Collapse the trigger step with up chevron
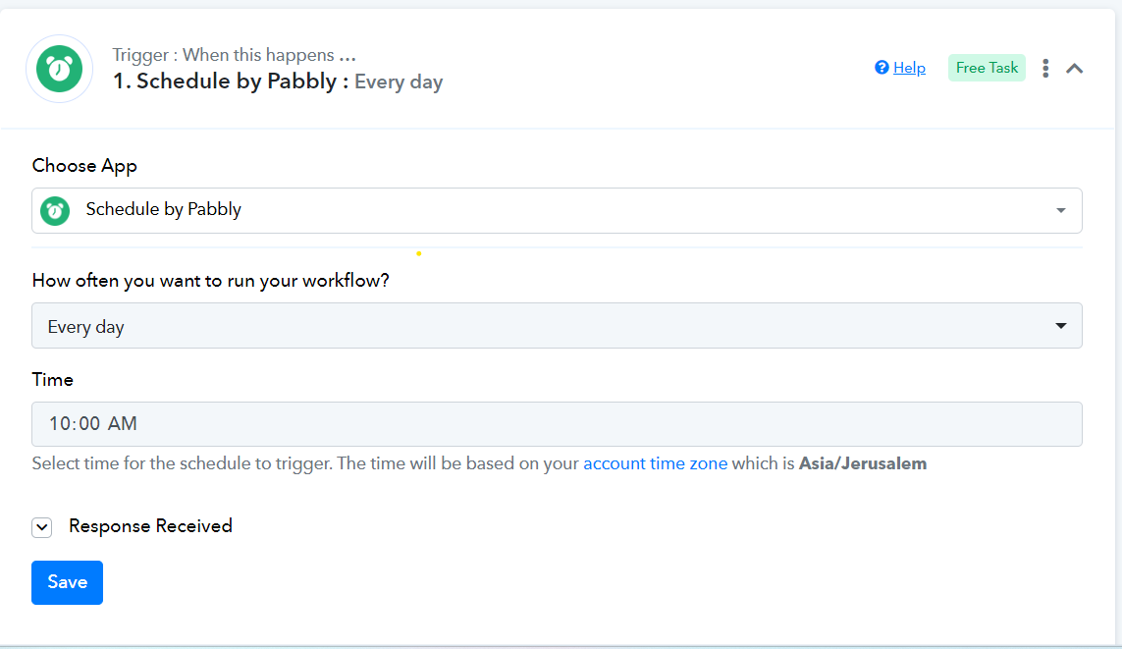This screenshot has height=649, width=1122. [1074, 69]
